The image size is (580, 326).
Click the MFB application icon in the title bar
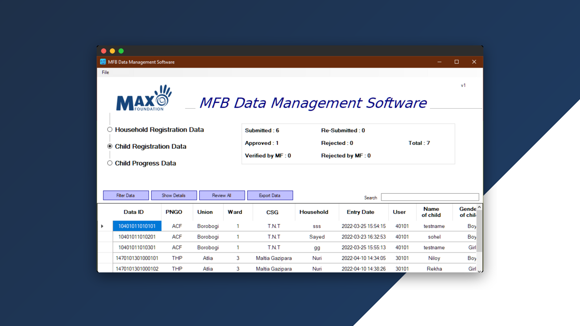click(x=103, y=62)
